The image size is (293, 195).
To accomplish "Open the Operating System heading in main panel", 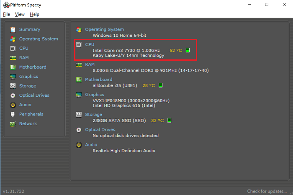I will 104,29.
